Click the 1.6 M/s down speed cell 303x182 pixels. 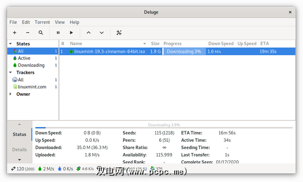pyautogui.click(x=214, y=52)
